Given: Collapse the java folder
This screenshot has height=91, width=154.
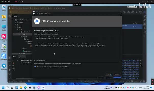Looking at the screenshot, I should (x=21, y=37).
